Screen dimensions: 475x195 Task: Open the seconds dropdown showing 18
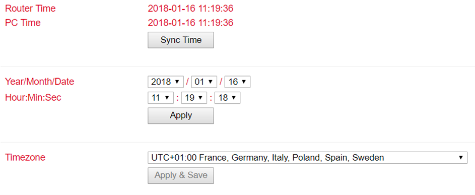(x=227, y=98)
